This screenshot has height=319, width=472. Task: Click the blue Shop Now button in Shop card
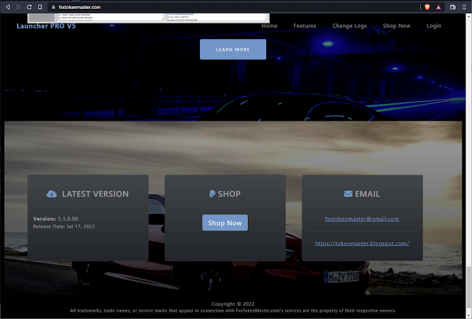coord(225,222)
